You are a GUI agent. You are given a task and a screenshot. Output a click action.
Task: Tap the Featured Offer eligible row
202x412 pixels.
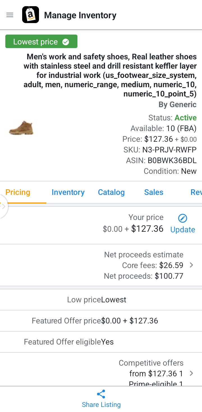(x=101, y=342)
